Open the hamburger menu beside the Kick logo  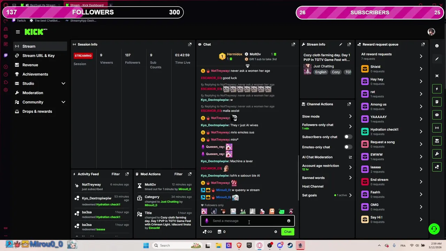click(18, 32)
